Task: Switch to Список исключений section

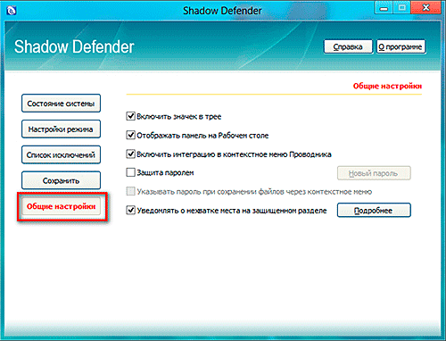Action: point(61,154)
